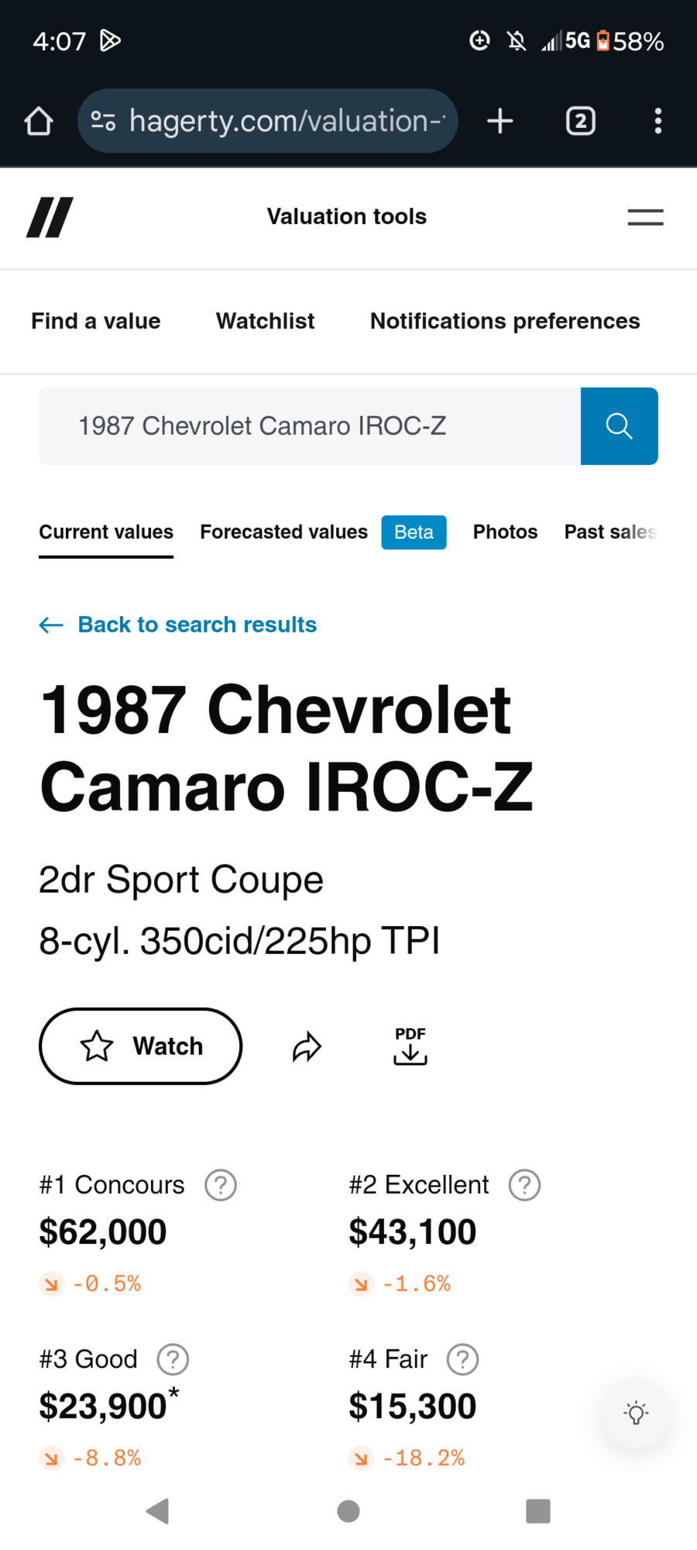Screen dimensions: 697x1550
Task: Show help for #2 Excellent condition
Action: pyautogui.click(x=524, y=1185)
